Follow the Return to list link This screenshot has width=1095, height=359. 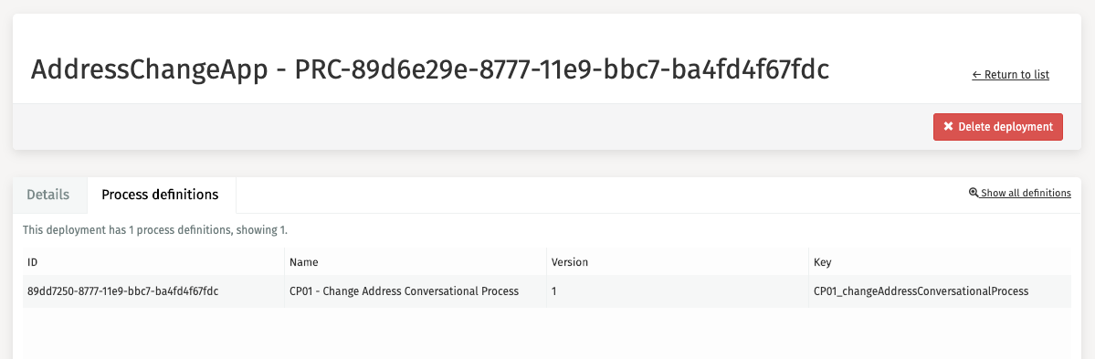click(1010, 75)
